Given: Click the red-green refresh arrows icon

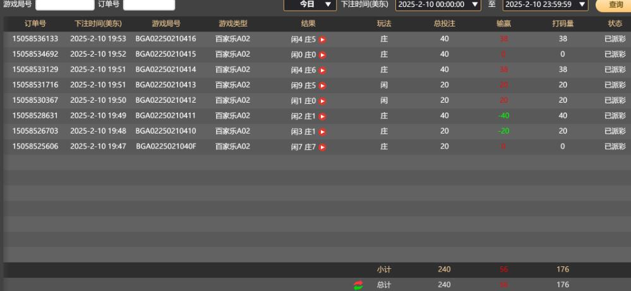Looking at the screenshot, I should [x=358, y=285].
